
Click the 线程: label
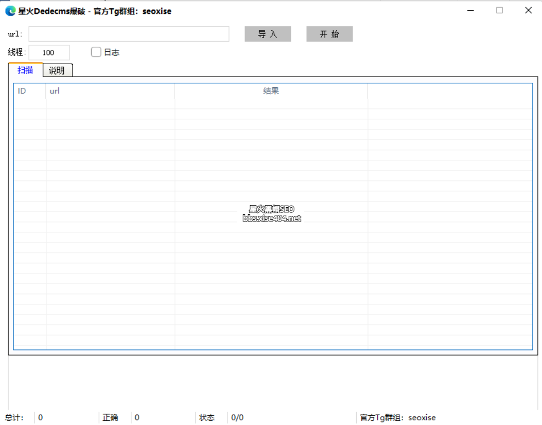pos(16,52)
